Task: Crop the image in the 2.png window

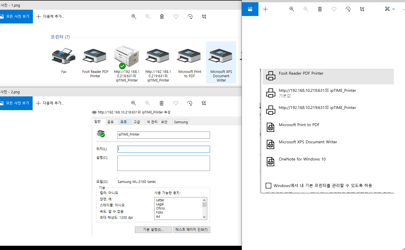Action: (204, 103)
